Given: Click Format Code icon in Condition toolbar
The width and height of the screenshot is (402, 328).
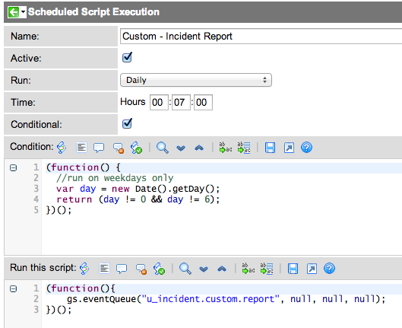Looking at the screenshot, I should pos(81,148).
